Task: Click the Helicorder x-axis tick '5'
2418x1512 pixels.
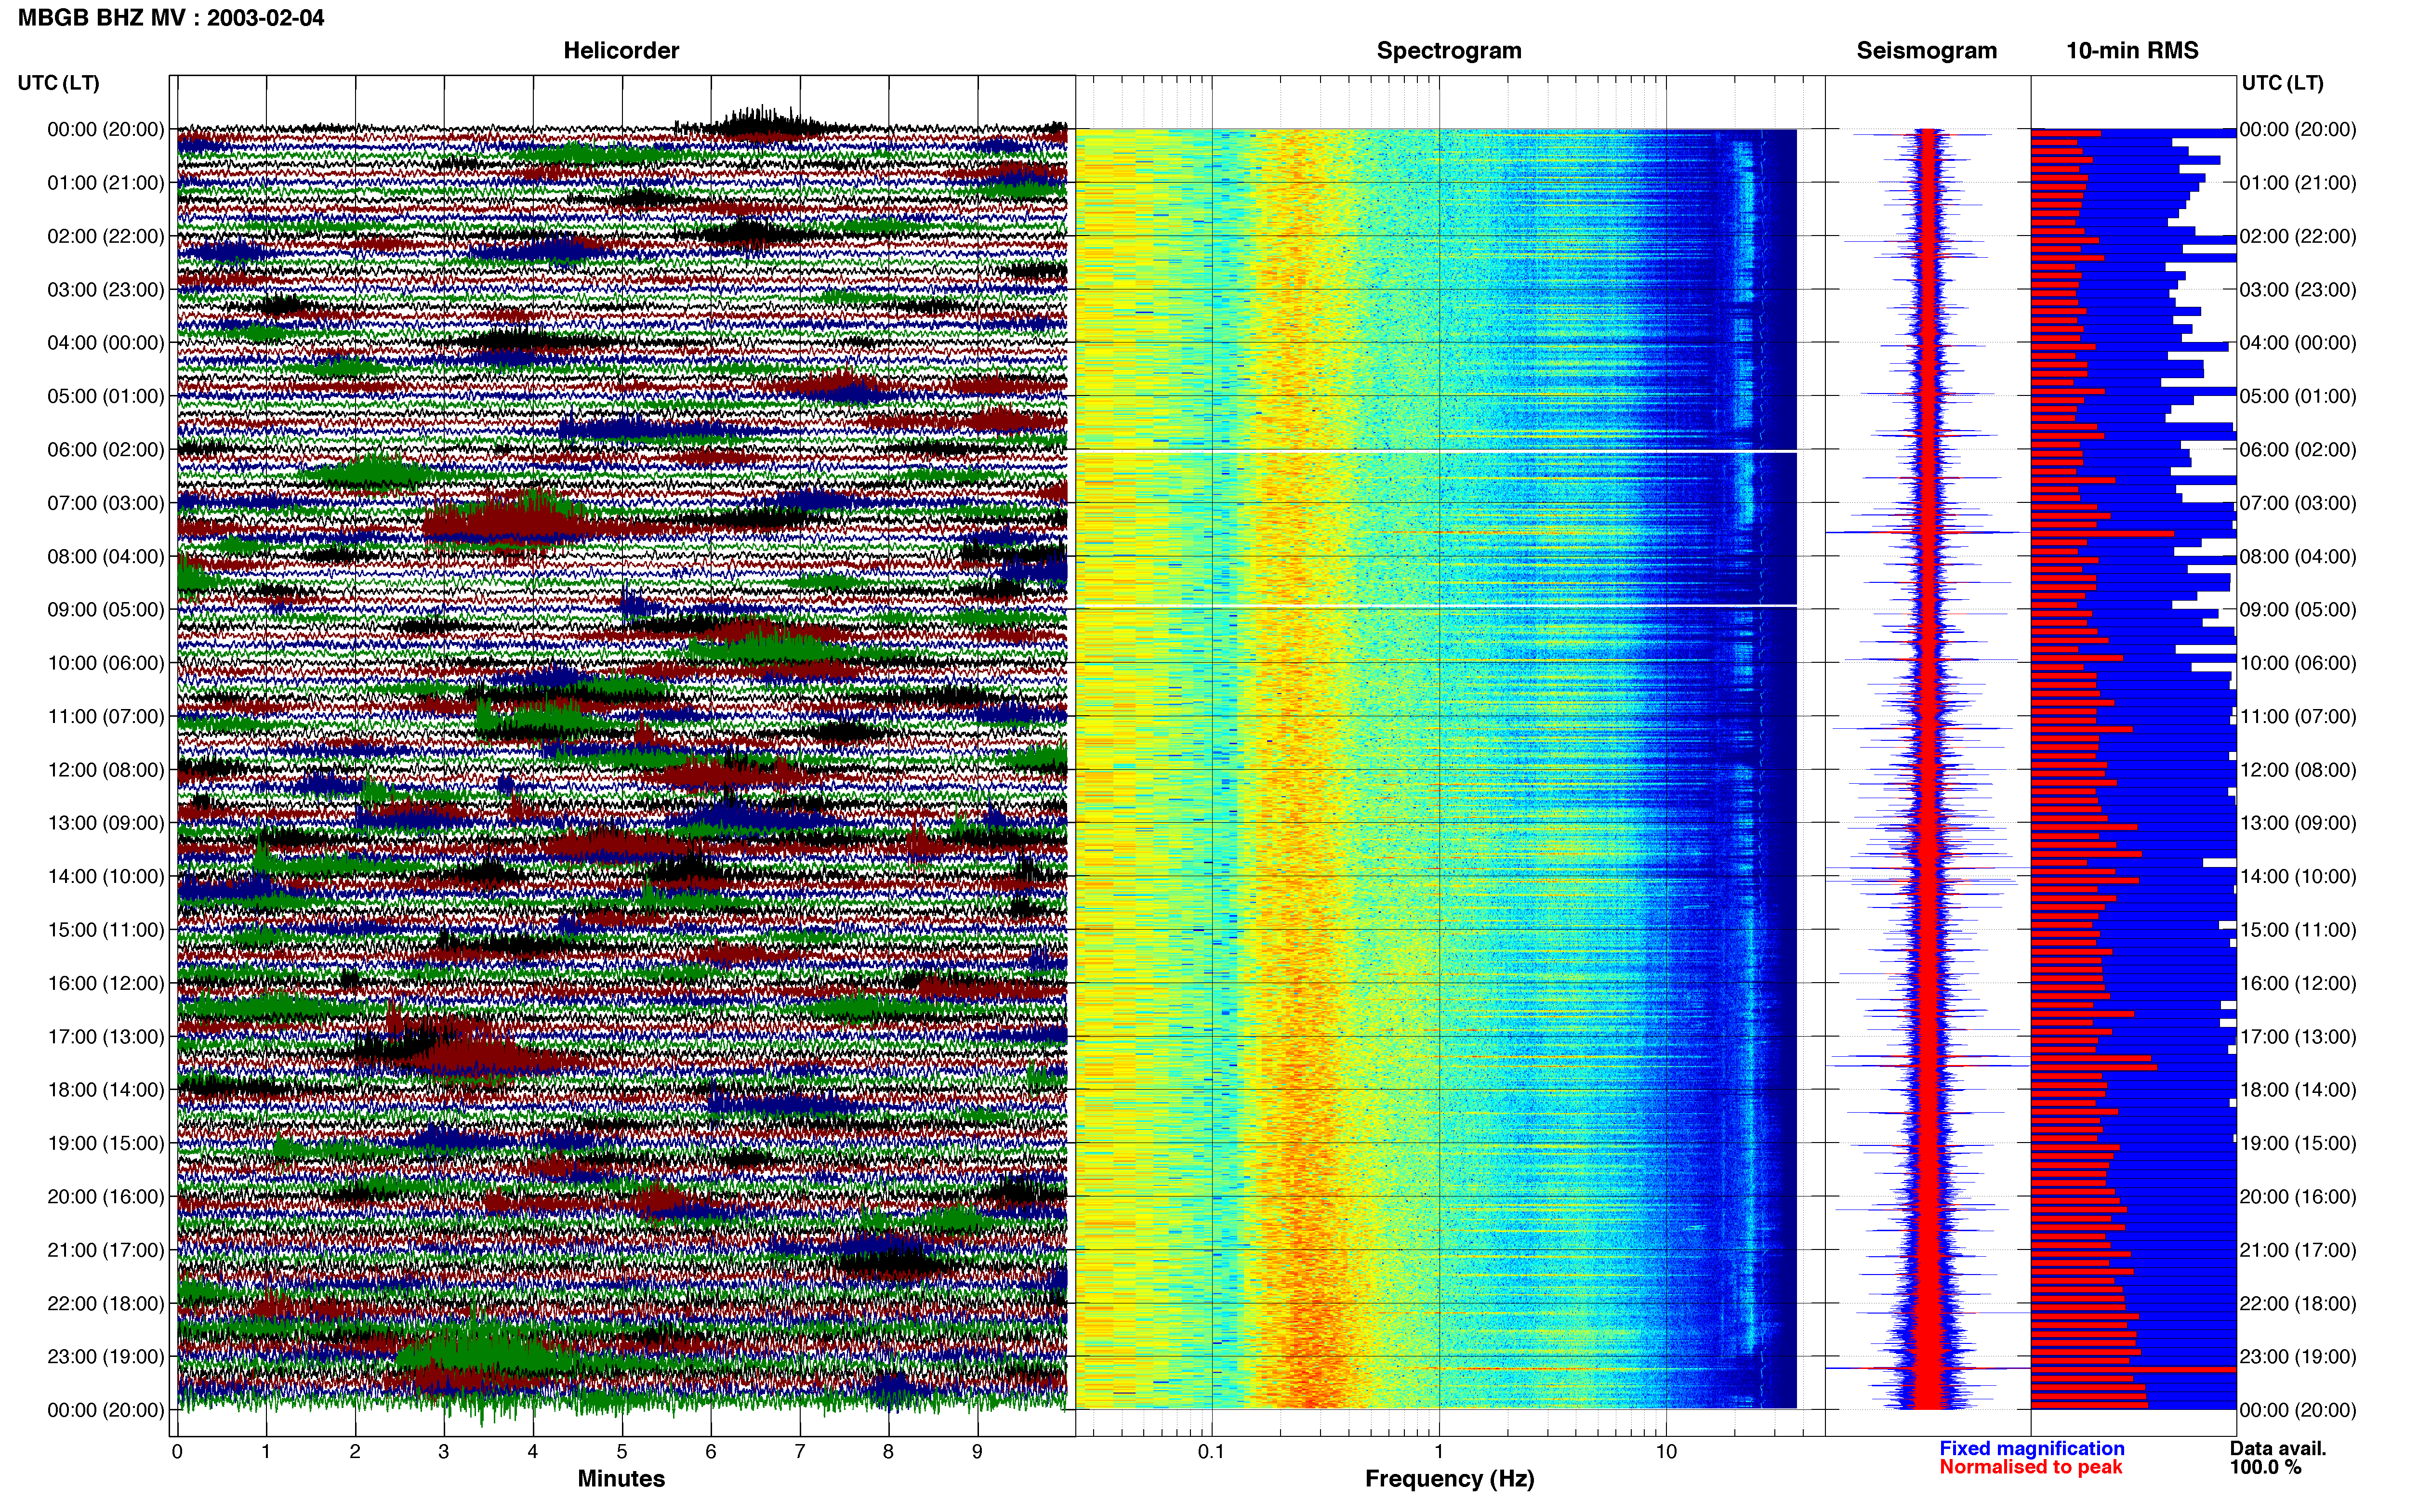Action: tap(622, 1451)
